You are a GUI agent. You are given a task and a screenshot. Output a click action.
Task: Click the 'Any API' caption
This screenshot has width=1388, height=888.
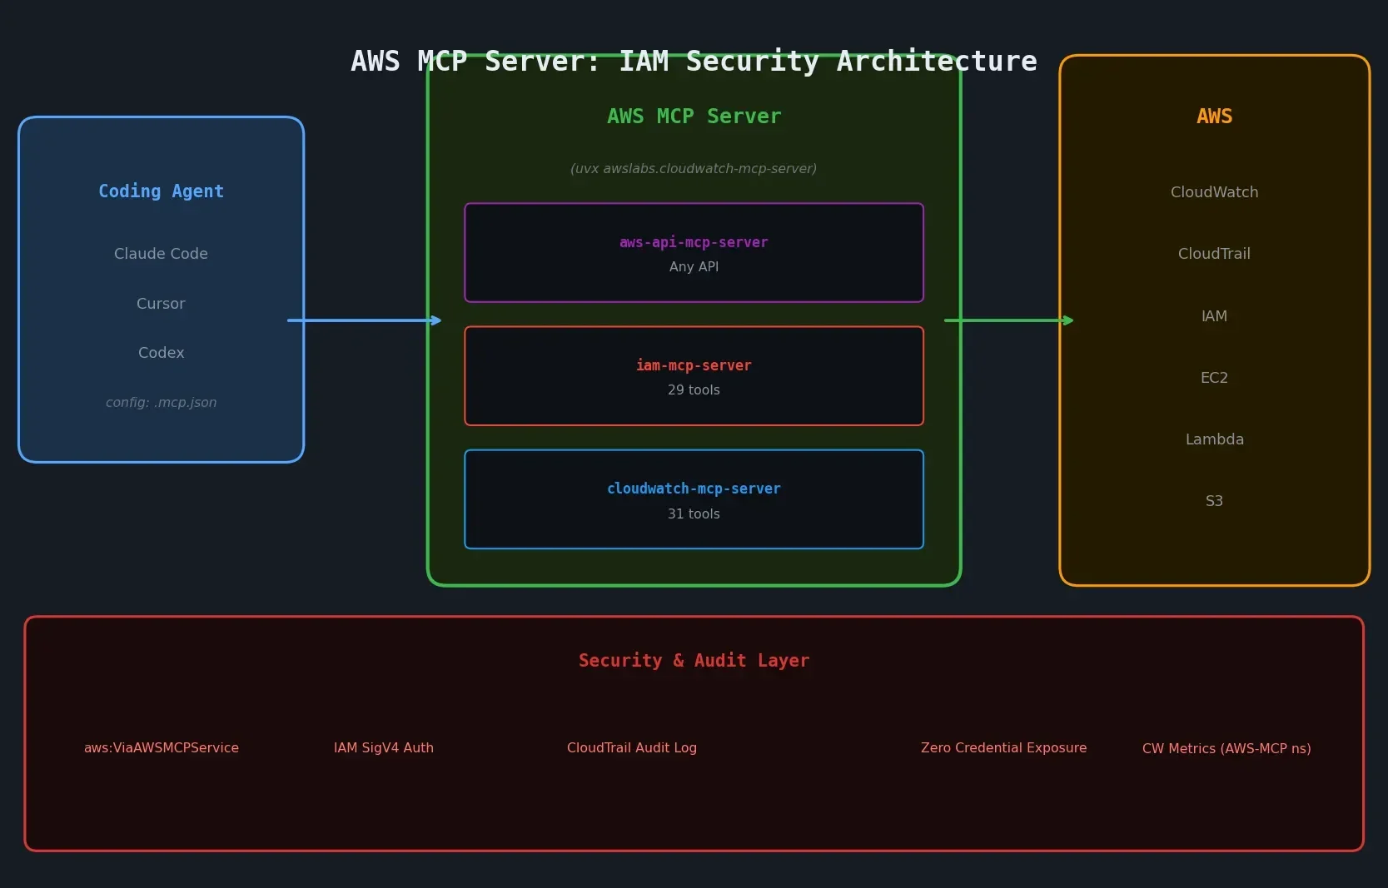pos(694,267)
